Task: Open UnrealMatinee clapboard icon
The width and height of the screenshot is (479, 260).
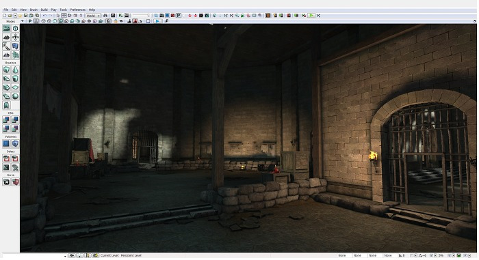Action: [x=127, y=16]
